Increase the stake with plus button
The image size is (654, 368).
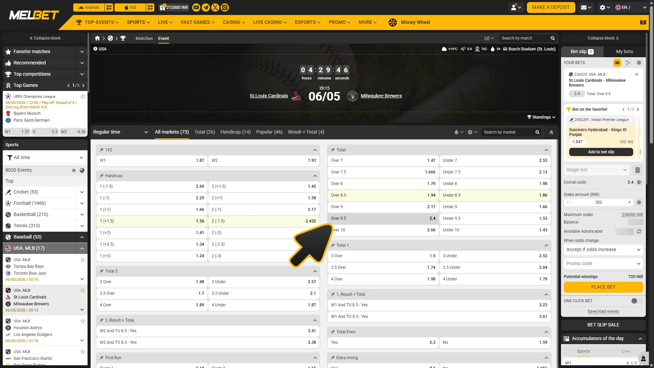coord(629,202)
